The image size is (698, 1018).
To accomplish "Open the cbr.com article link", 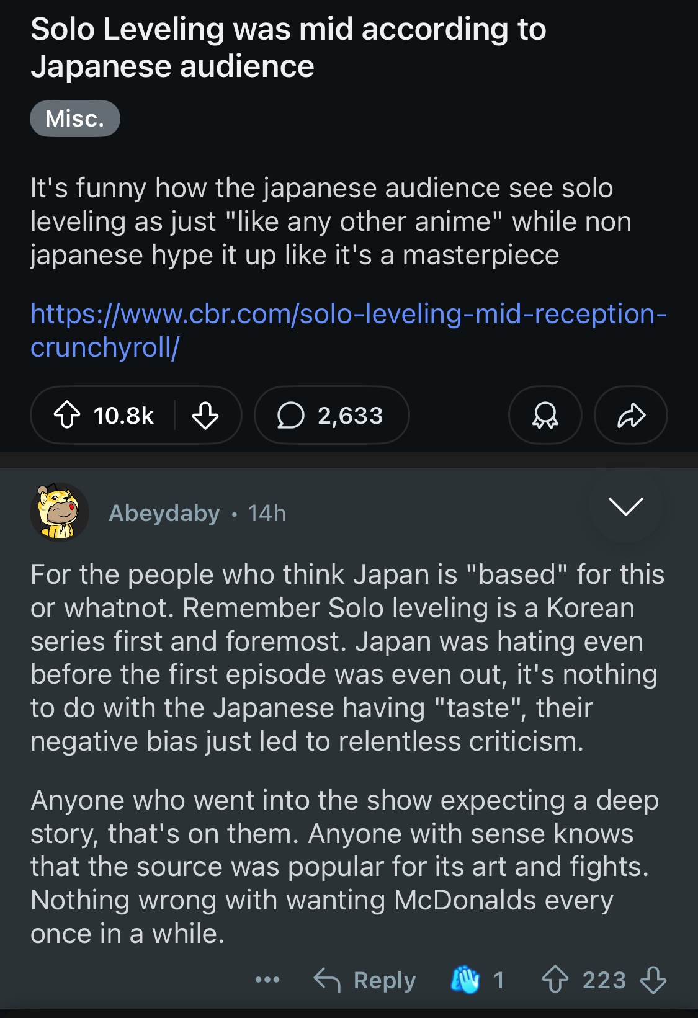I will point(348,330).
